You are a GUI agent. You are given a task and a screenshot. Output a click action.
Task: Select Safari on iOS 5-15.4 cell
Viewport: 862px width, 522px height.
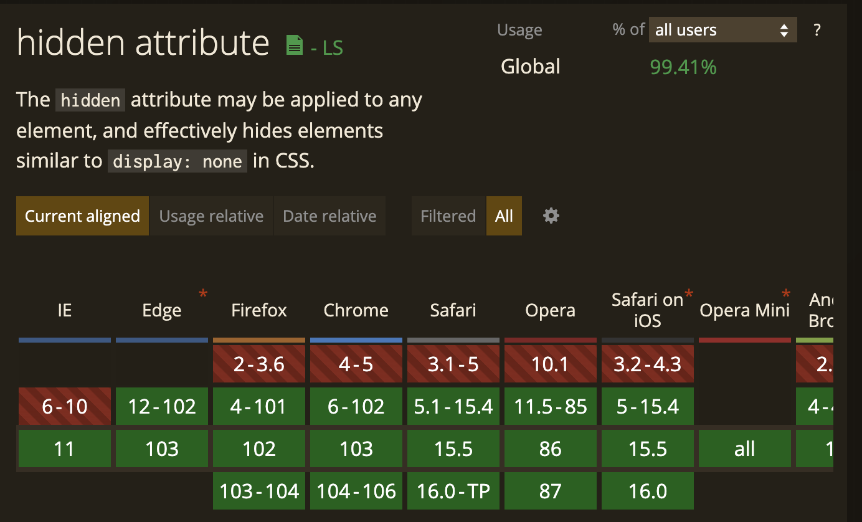(x=648, y=406)
